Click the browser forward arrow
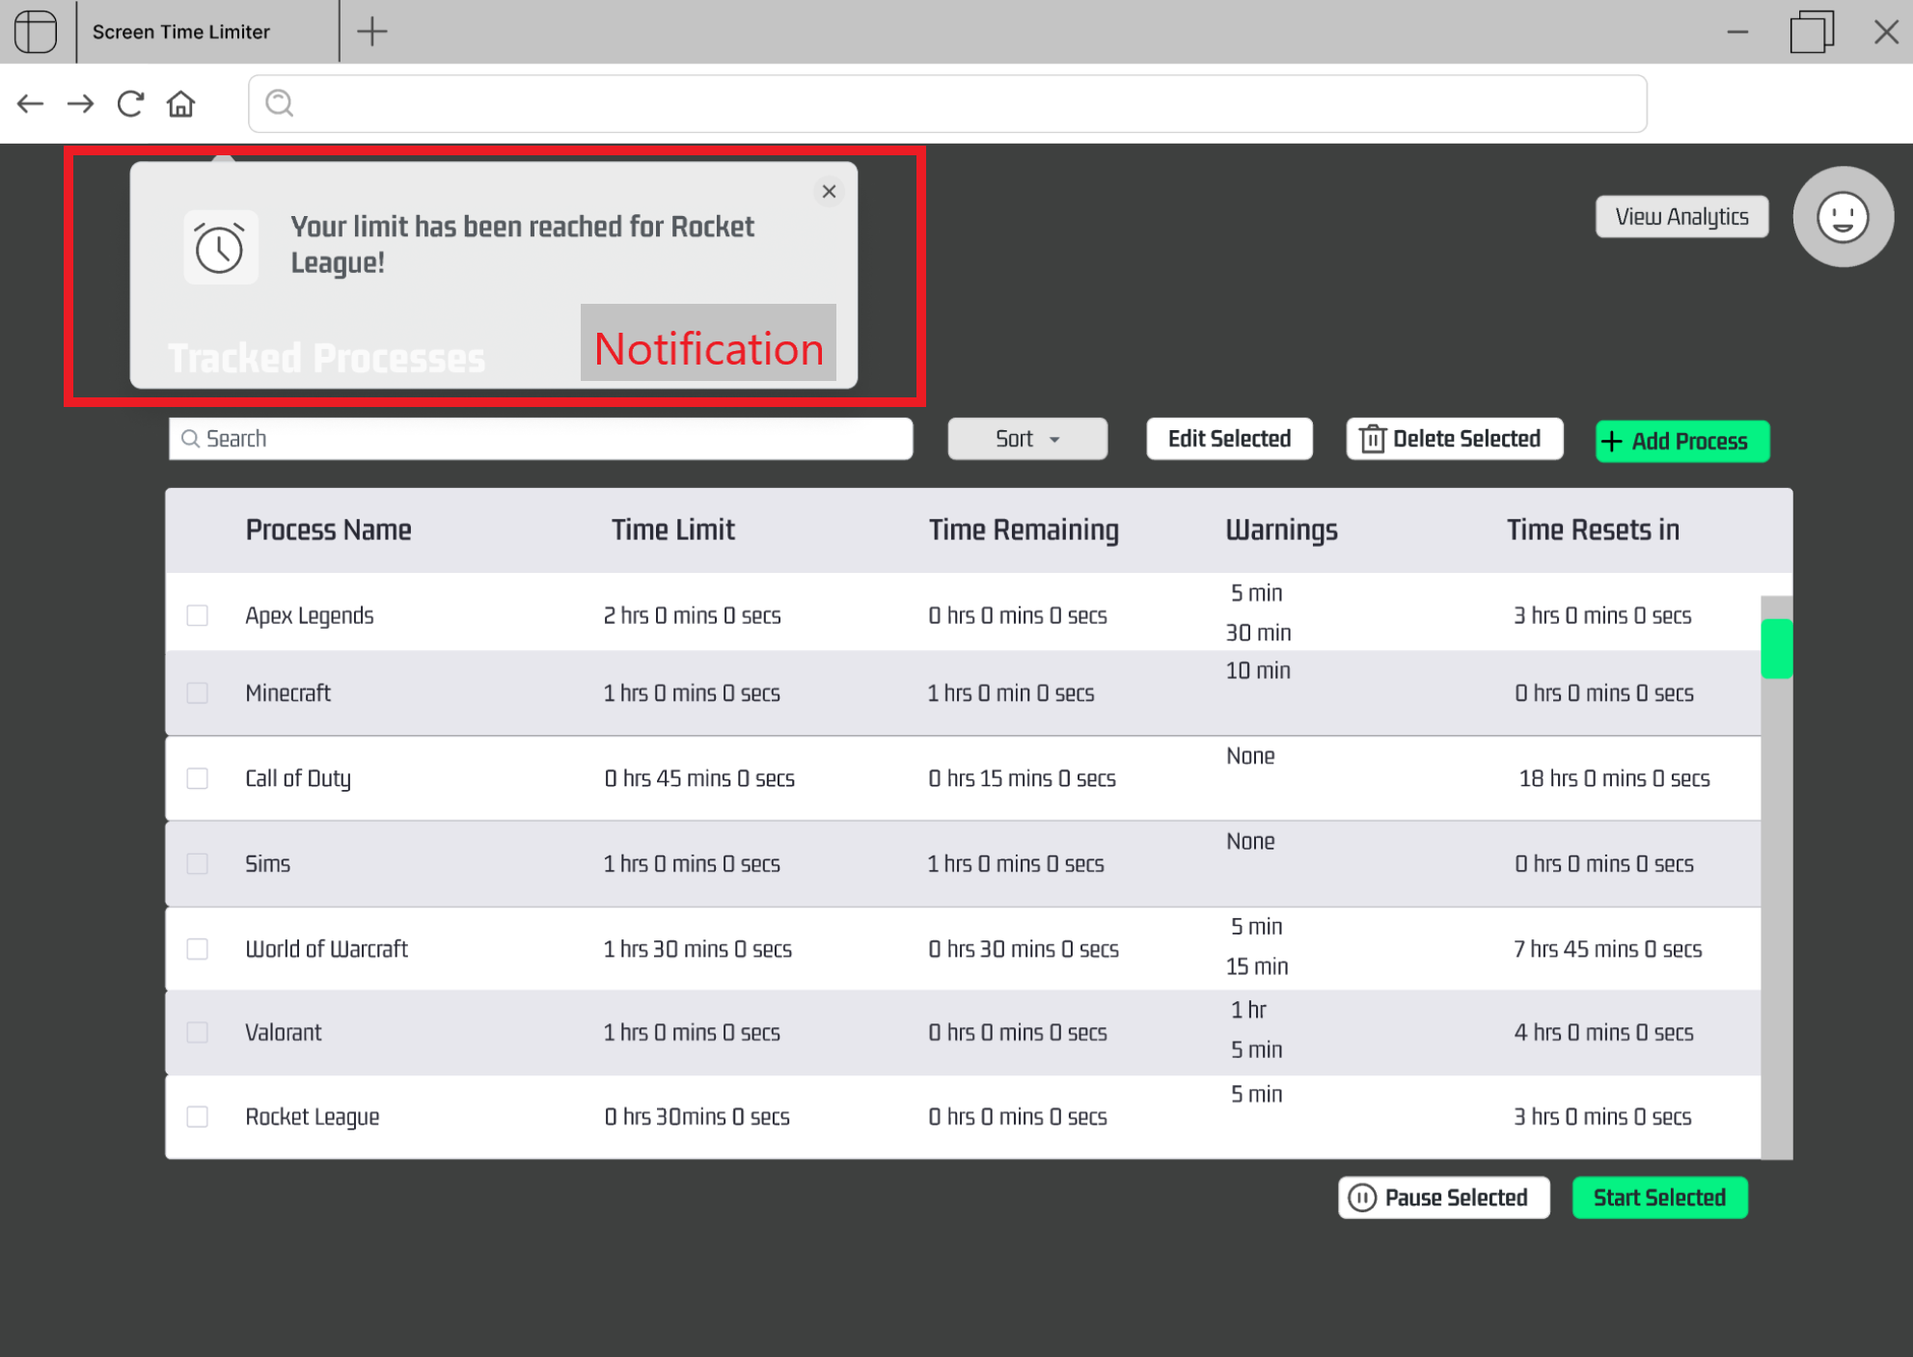This screenshot has width=1913, height=1357. [81, 103]
